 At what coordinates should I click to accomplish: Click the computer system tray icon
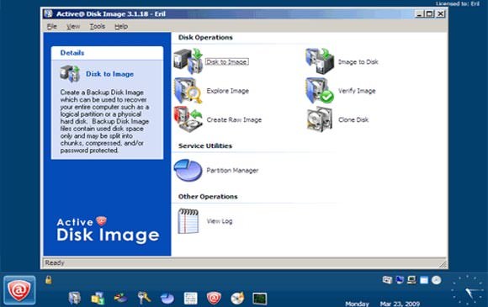coord(411,280)
